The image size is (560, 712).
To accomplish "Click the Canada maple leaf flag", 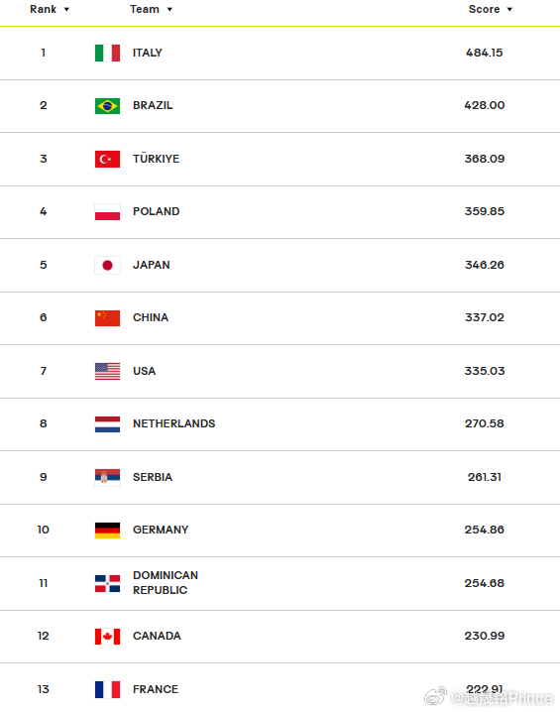I will point(108,637).
